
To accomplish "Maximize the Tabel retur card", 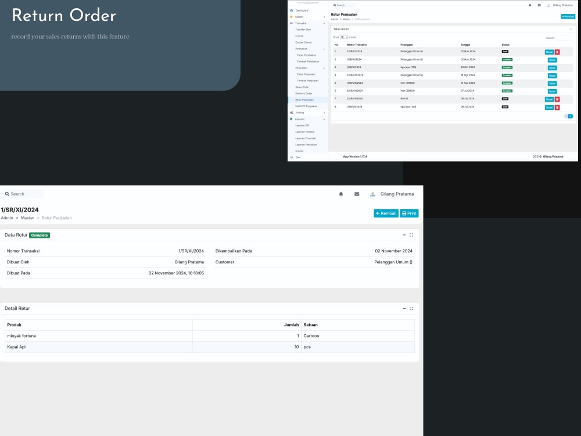I will [571, 29].
